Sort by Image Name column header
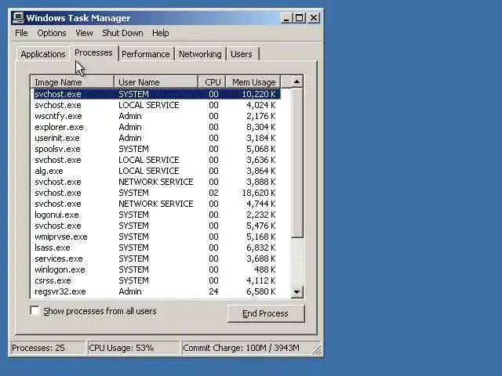 point(72,82)
